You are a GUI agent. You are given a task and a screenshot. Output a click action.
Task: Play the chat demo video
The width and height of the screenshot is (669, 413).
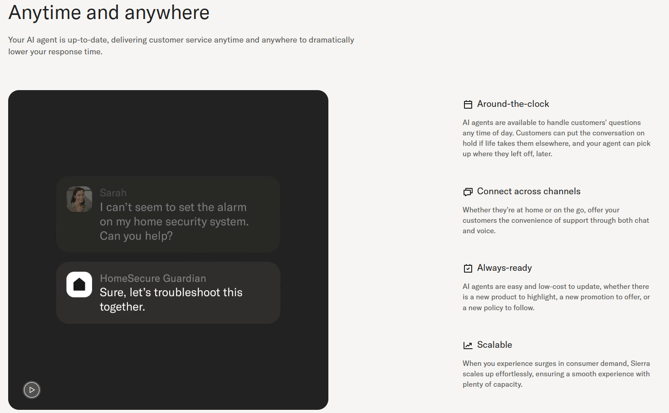32,390
